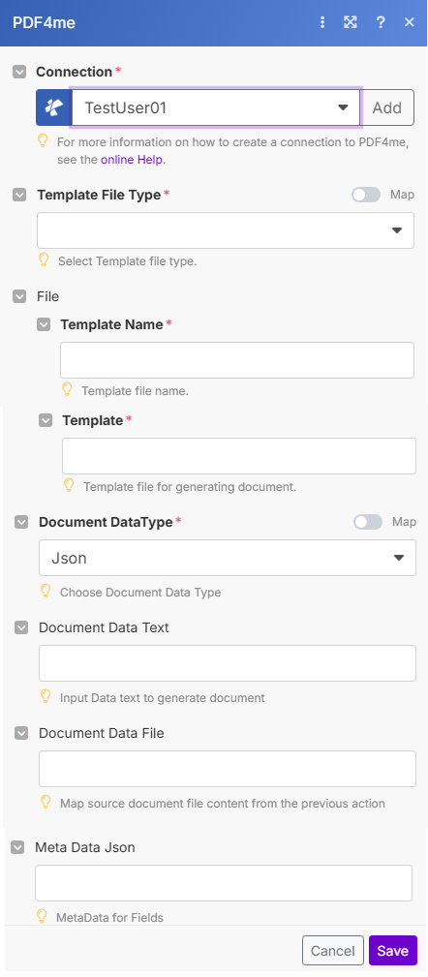Click the Template File Type label
The height and width of the screenshot is (977, 428).
tap(99, 195)
